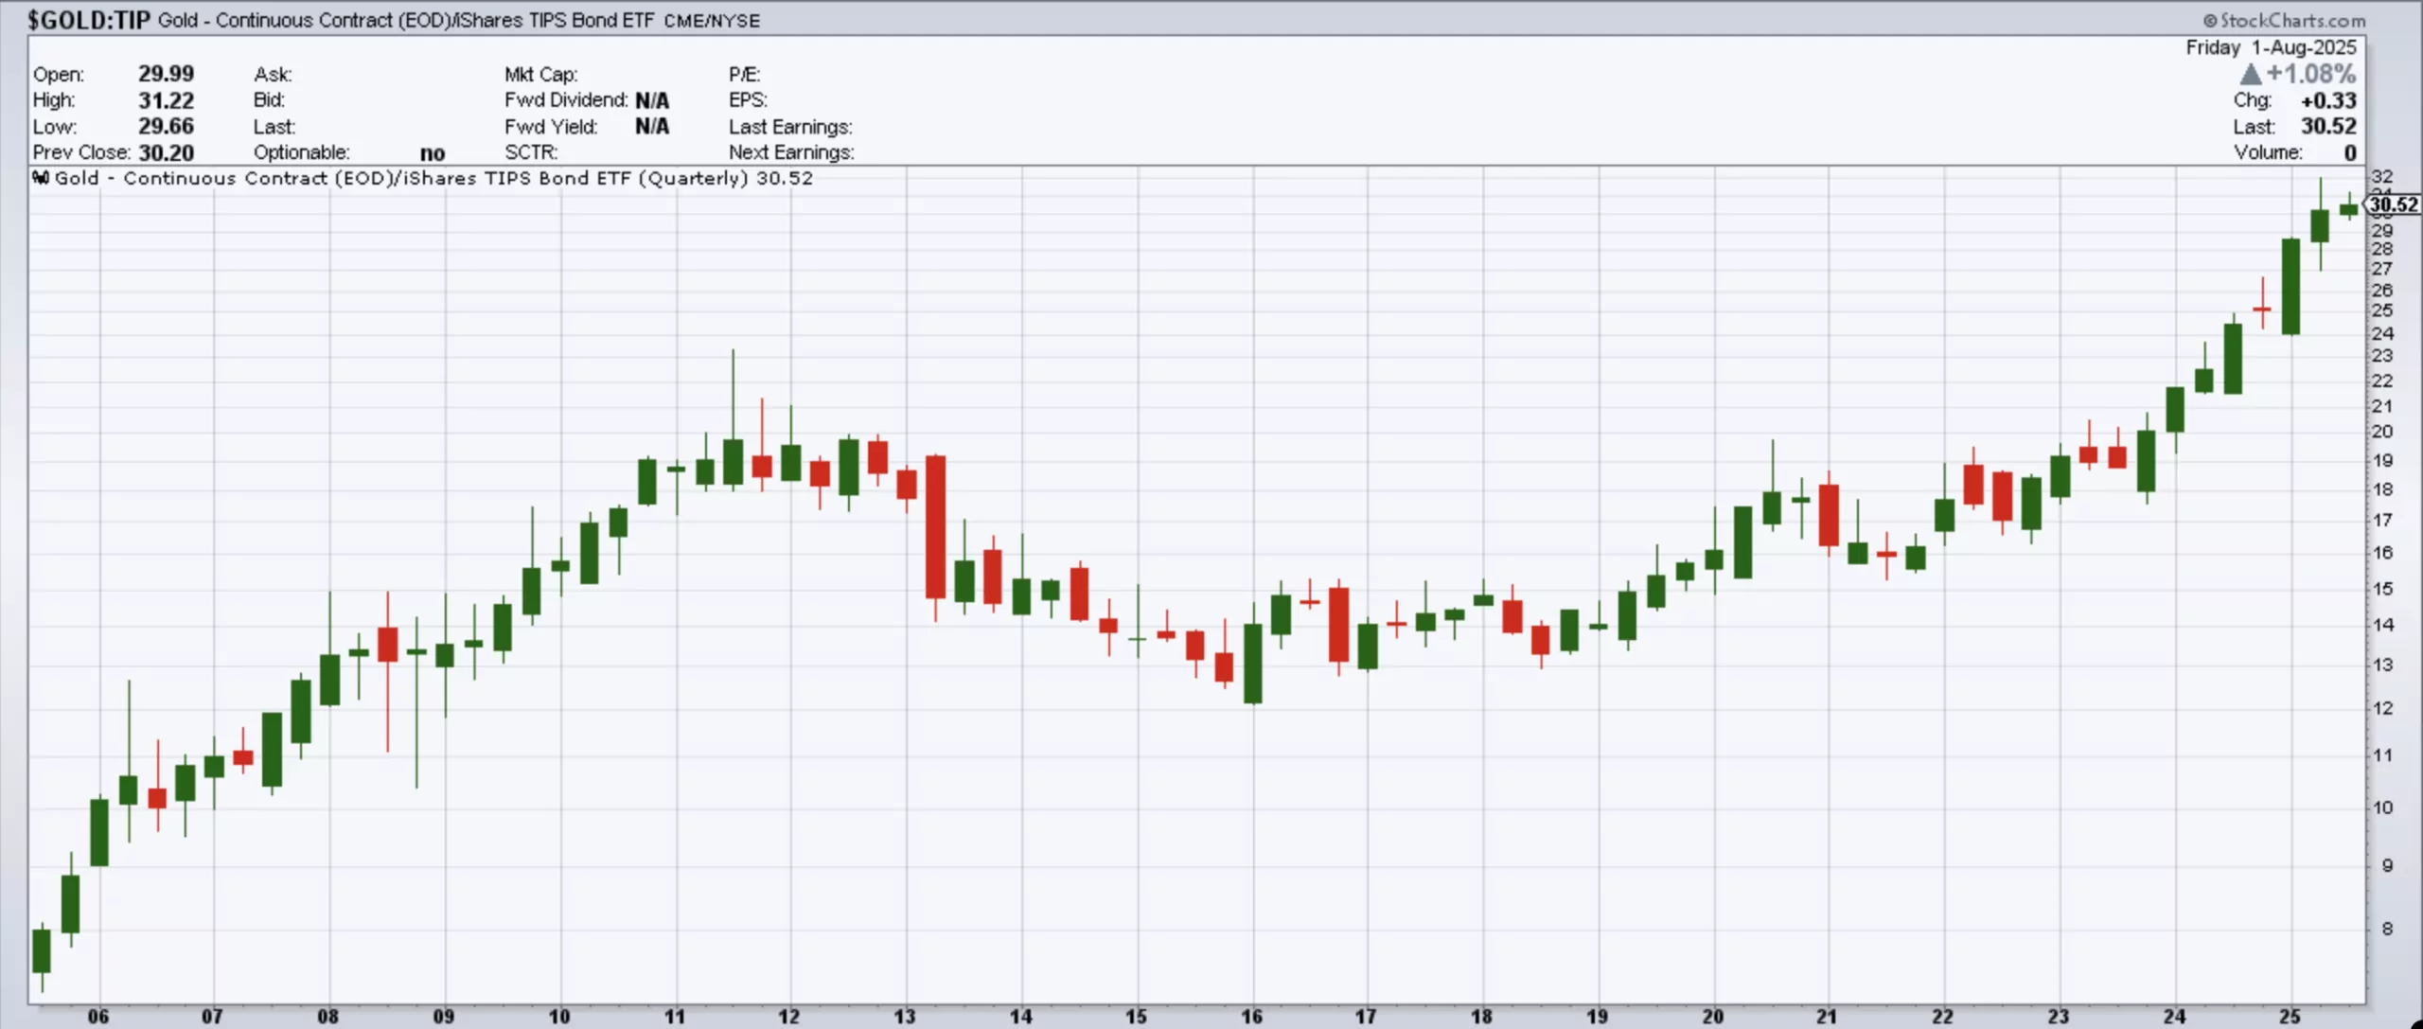This screenshot has width=2423, height=1029.
Task: Click the Last Earnings label
Action: [790, 126]
